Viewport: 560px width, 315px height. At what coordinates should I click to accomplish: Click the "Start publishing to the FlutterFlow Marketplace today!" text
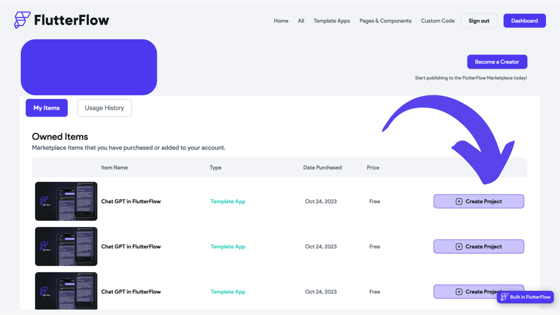pyautogui.click(x=471, y=78)
